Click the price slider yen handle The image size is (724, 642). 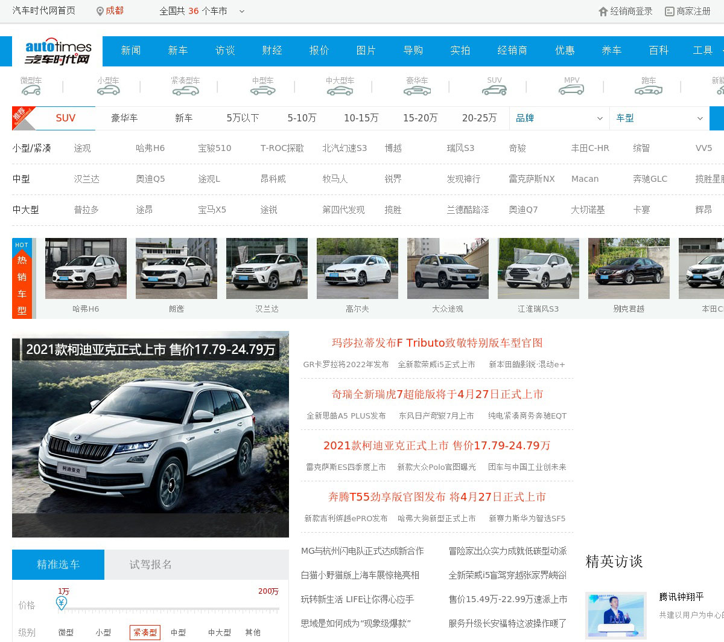coord(62,603)
